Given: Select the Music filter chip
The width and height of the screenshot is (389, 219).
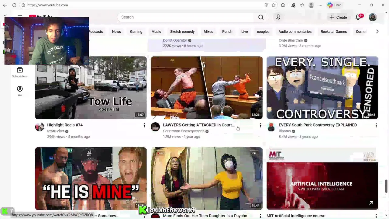Looking at the screenshot, I should click(156, 32).
